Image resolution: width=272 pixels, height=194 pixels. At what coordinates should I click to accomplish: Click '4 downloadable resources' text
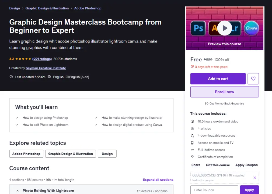pyautogui.click(x=217, y=136)
